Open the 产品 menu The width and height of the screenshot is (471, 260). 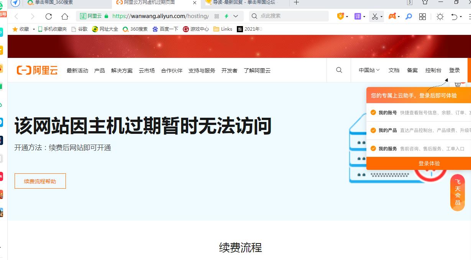point(100,71)
